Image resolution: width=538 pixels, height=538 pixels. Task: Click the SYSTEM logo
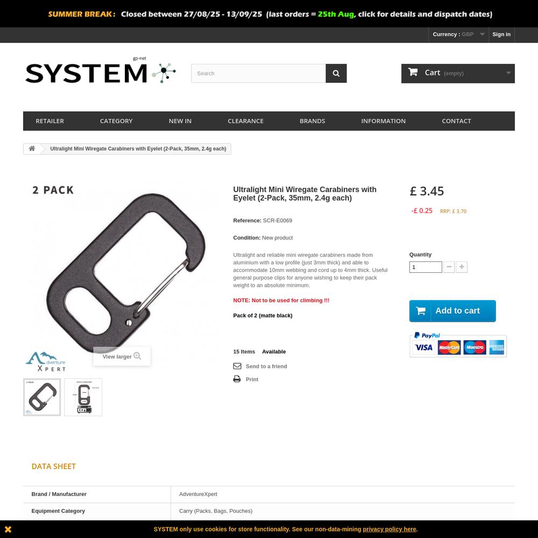click(101, 71)
